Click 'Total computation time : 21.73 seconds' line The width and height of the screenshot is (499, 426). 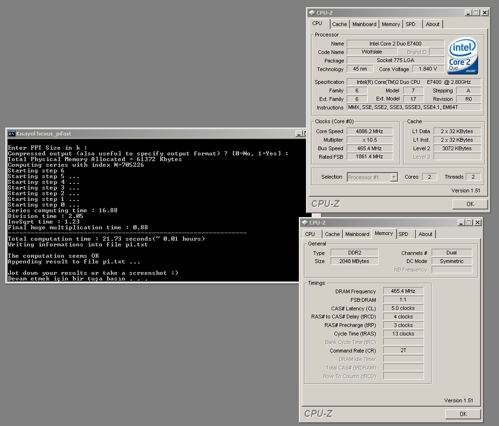click(106, 239)
